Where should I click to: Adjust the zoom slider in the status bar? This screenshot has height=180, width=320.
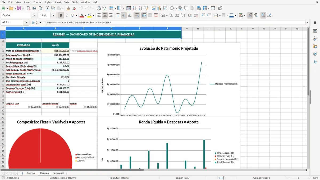tap(298, 178)
